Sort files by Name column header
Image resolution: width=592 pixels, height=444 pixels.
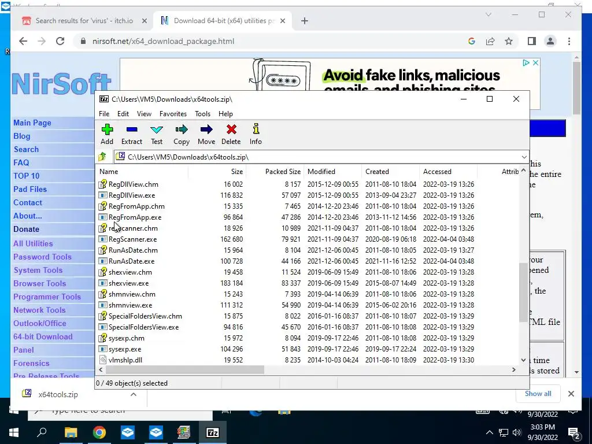coord(143,171)
